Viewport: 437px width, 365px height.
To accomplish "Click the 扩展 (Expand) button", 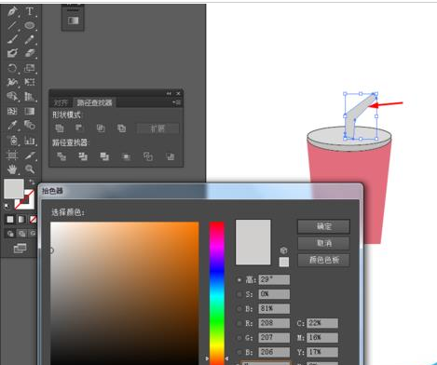I will point(157,128).
